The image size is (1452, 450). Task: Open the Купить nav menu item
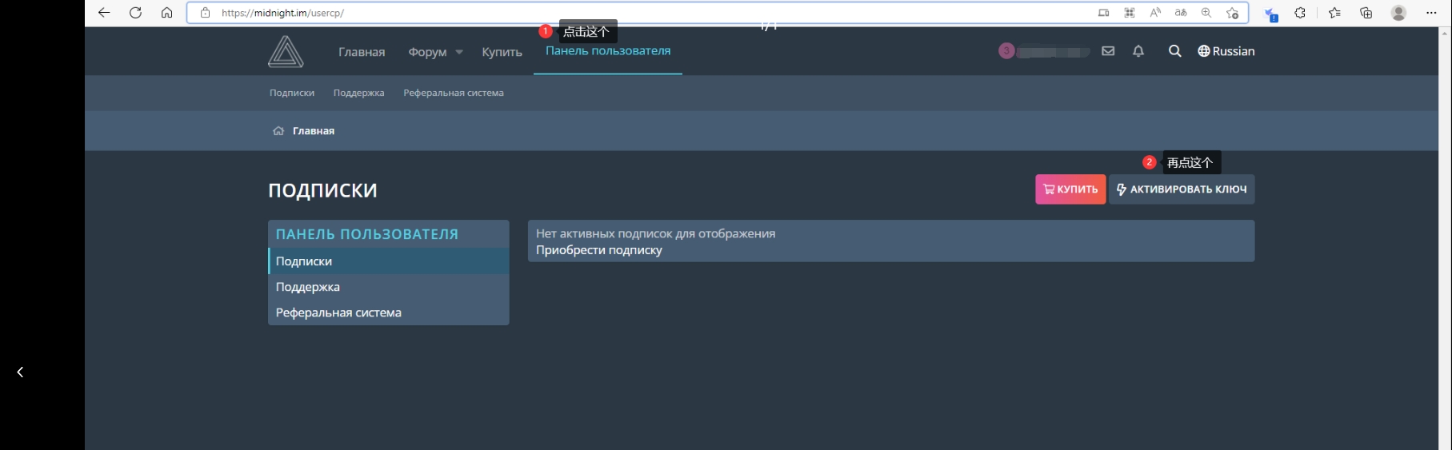tap(502, 52)
